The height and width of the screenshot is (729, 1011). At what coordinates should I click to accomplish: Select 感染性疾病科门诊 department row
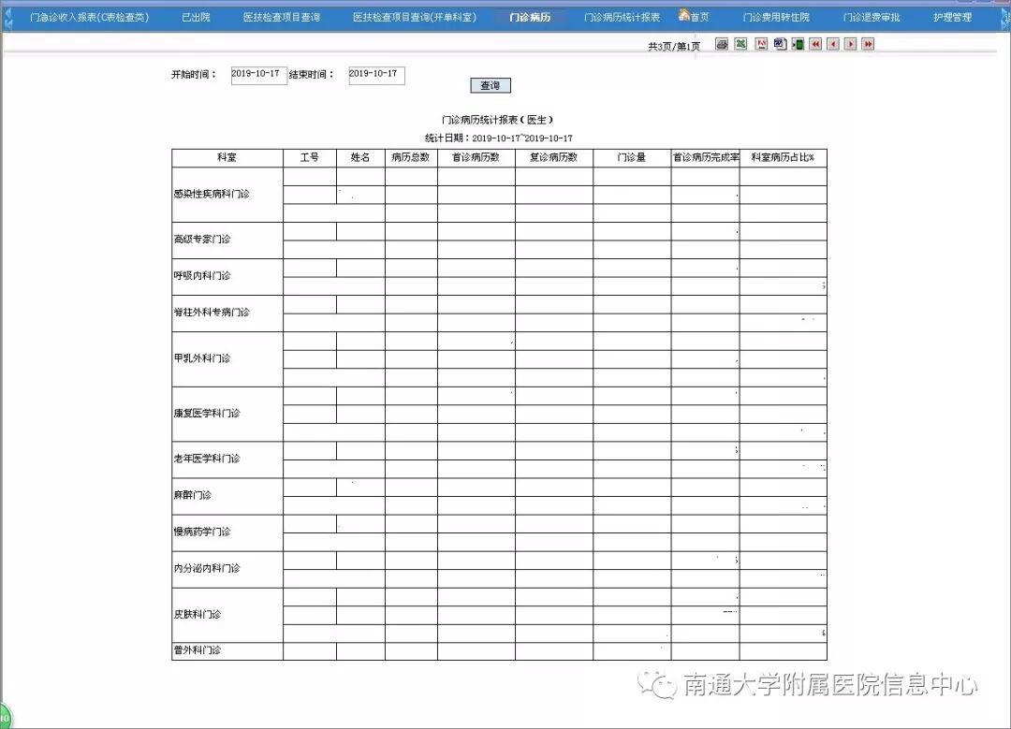coord(227,195)
